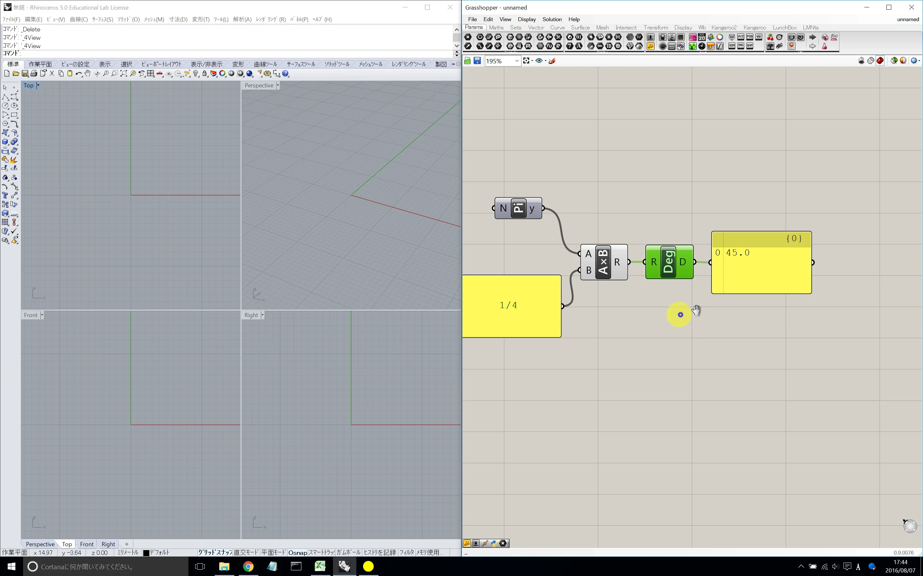Select the Front viewport tab at bottom
Screen dimensions: 923x576
click(x=87, y=544)
